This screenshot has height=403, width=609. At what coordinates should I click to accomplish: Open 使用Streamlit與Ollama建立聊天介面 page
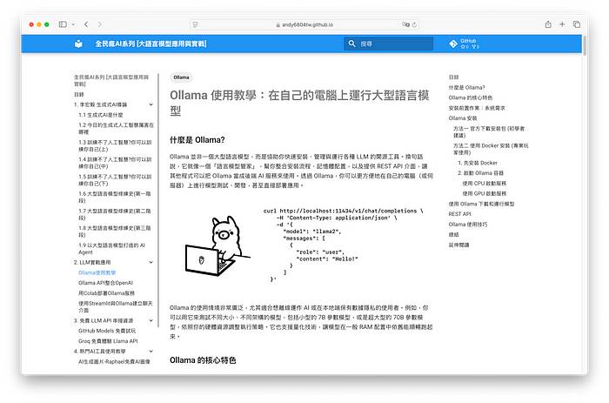[116, 306]
